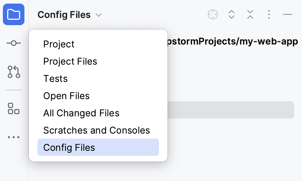Click the Collapse All arrows icon

[250, 15]
